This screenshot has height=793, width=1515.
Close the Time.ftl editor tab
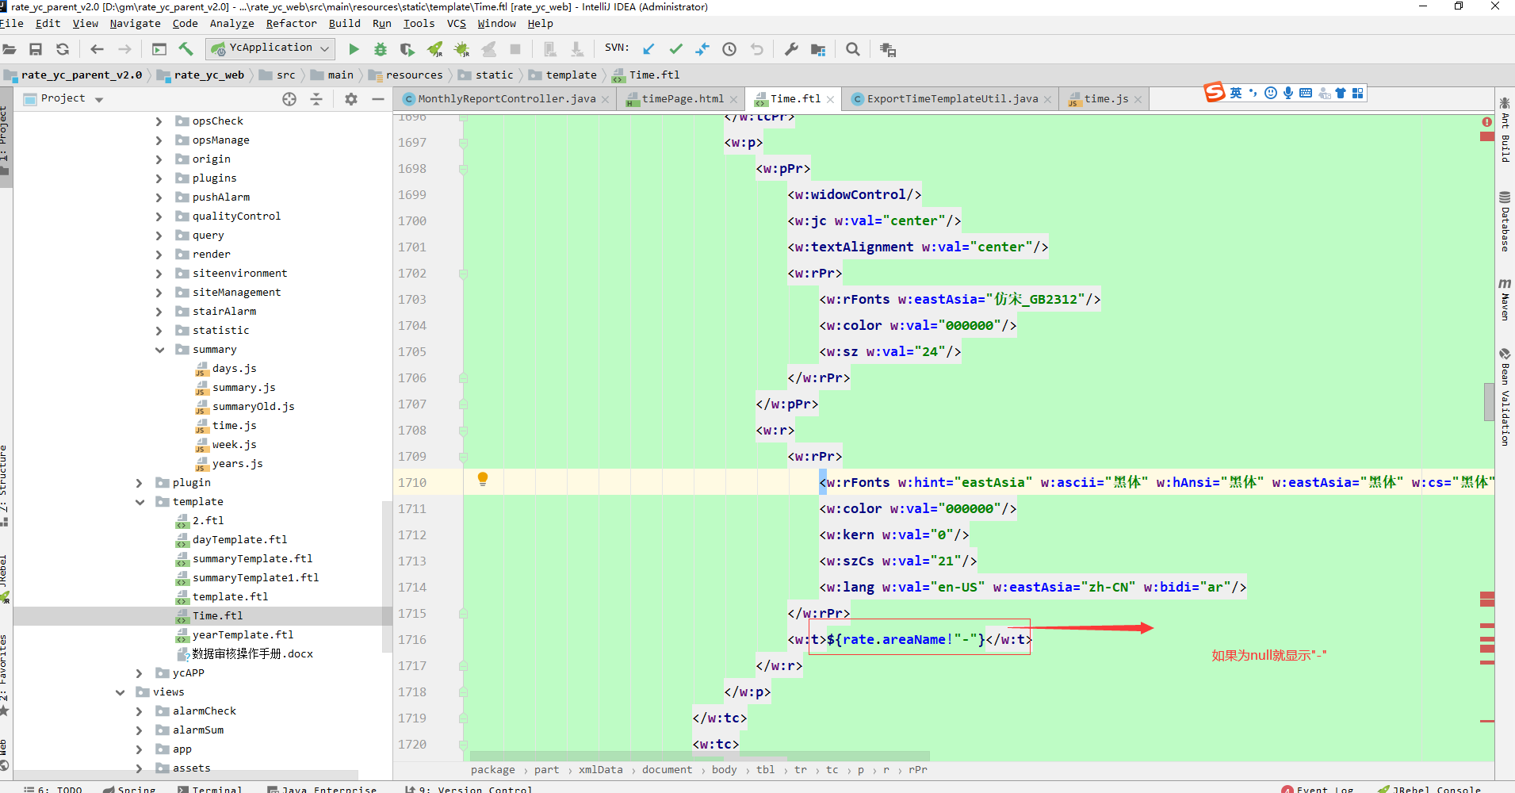pos(830,100)
